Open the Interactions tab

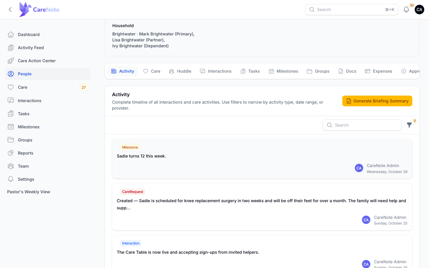pyautogui.click(x=216, y=71)
